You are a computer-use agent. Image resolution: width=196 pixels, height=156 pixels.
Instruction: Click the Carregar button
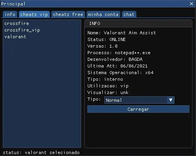tap(138, 109)
